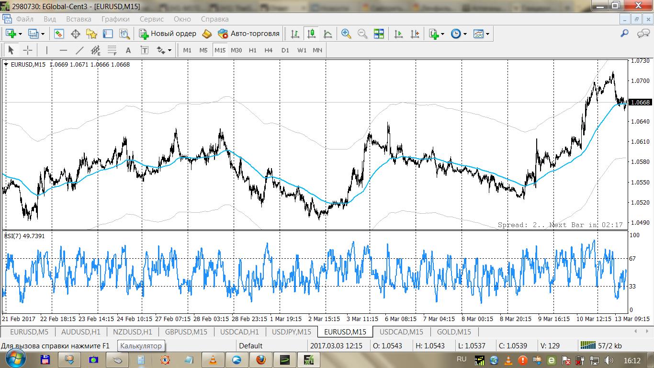The image size is (654, 368).
Task: Switch to MN timeframe
Action: tap(317, 50)
